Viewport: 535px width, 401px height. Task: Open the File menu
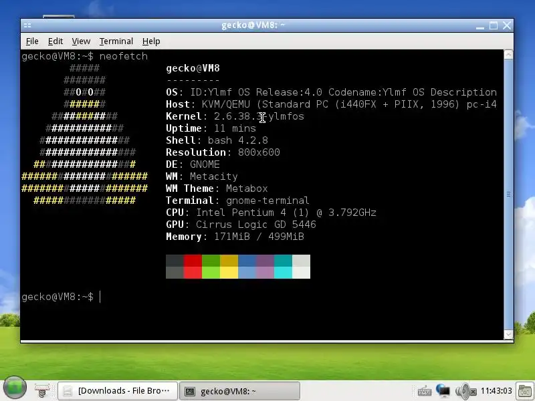(32, 41)
